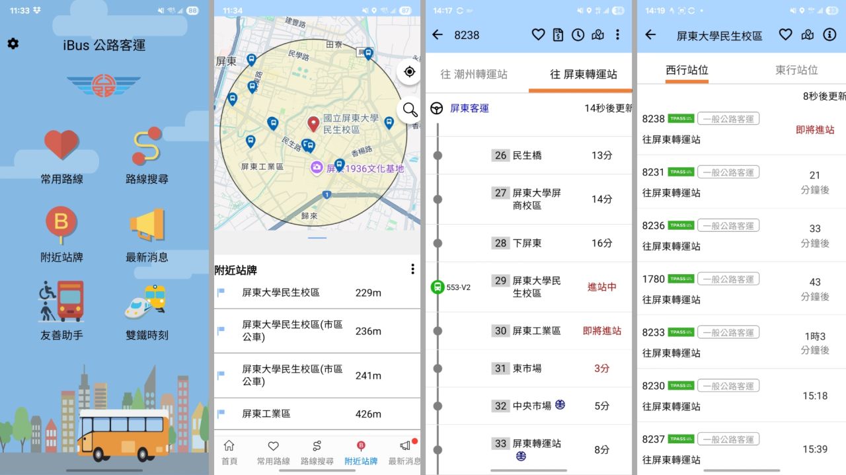
Task: Tap red location pin at 國立屏東大學
Action: coord(313,124)
